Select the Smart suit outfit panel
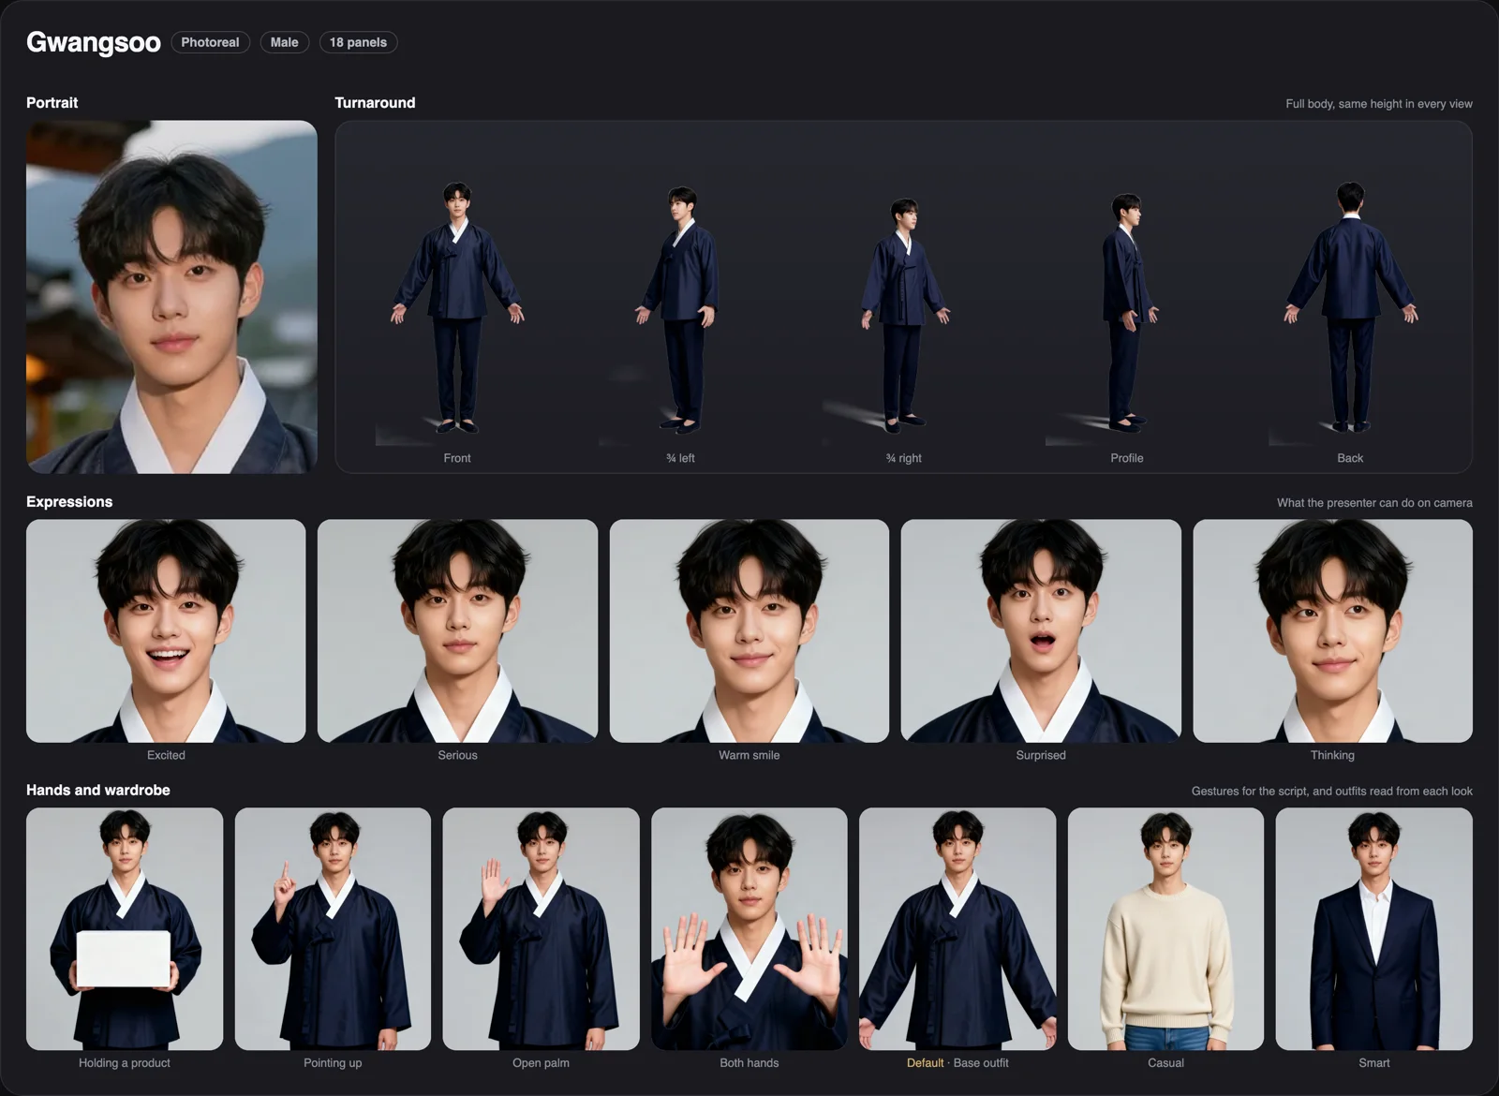The width and height of the screenshot is (1499, 1096). pyautogui.click(x=1374, y=929)
